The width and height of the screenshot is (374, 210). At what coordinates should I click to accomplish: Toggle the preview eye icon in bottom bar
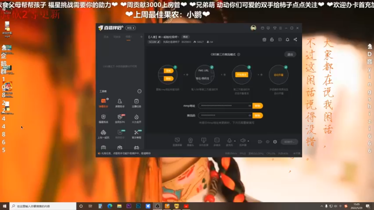coord(267,142)
